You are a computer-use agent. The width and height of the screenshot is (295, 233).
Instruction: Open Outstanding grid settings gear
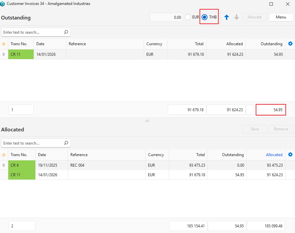click(x=290, y=44)
